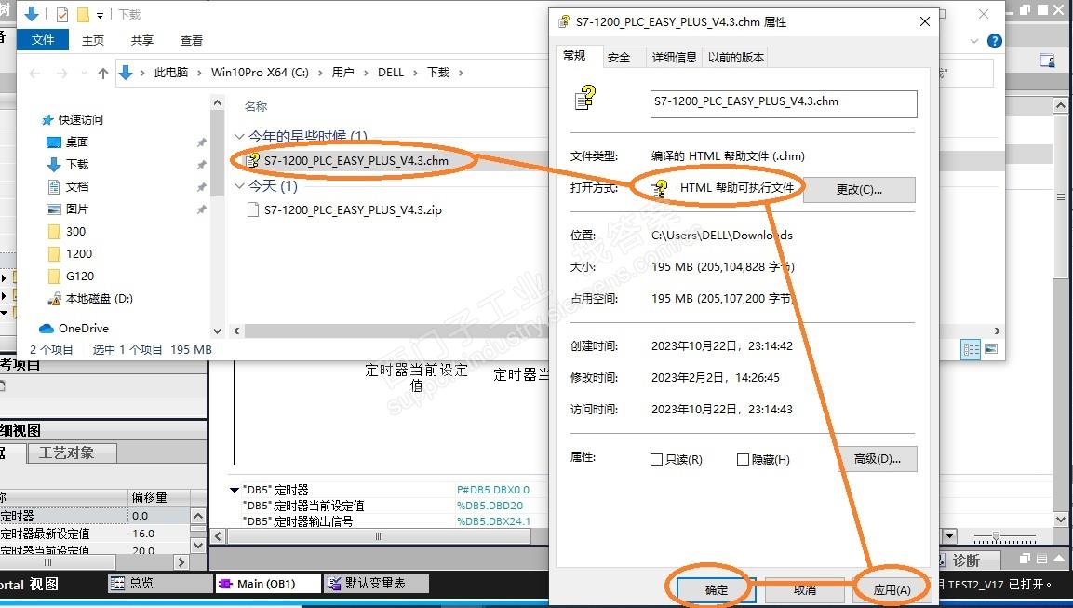This screenshot has width=1073, height=608.
Task: Open the Customize Quick Access Toolbar dropdown
Action: [x=100, y=14]
